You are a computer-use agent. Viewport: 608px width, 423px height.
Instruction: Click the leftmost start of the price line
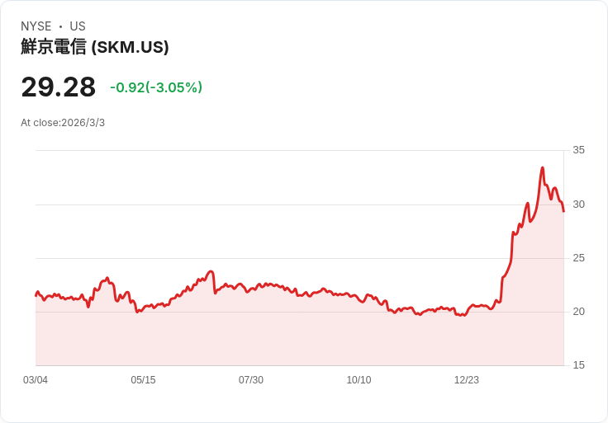coord(36,294)
